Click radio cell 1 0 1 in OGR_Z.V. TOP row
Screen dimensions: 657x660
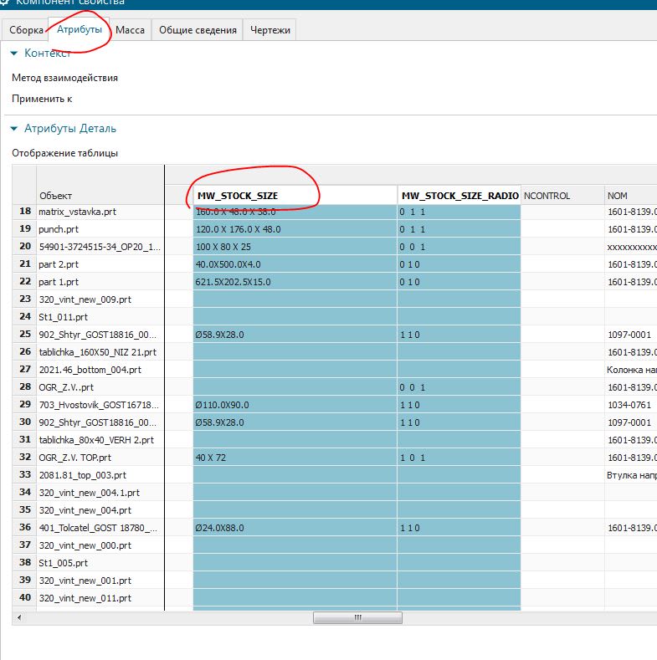(x=459, y=458)
